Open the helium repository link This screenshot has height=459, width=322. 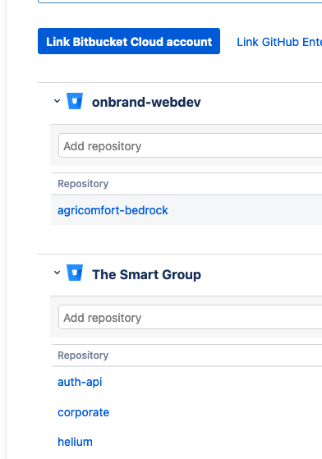click(x=75, y=442)
